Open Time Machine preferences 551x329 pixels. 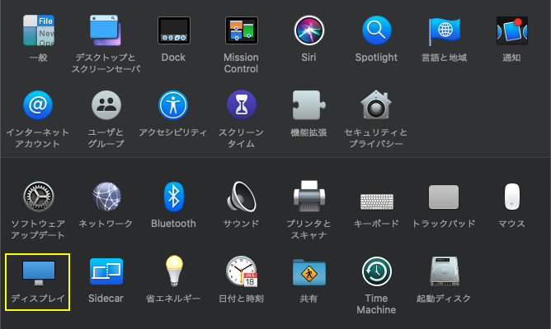click(376, 271)
